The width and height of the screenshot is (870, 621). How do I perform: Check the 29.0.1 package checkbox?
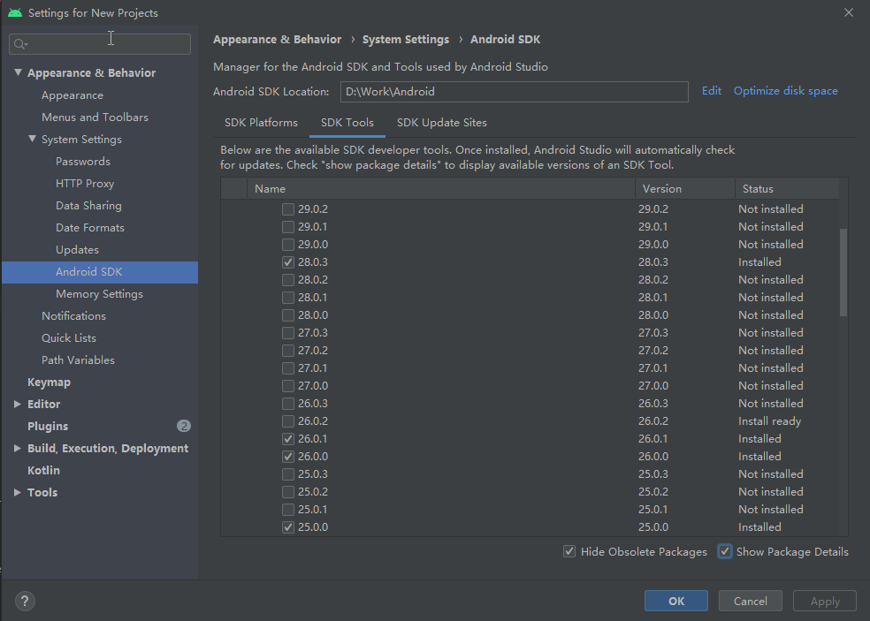[x=288, y=227]
